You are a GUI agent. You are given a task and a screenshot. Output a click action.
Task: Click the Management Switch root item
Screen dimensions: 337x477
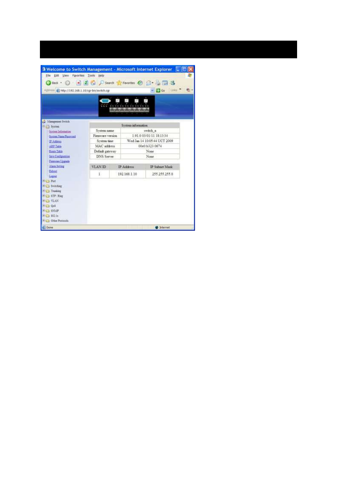pyautogui.click(x=58, y=122)
